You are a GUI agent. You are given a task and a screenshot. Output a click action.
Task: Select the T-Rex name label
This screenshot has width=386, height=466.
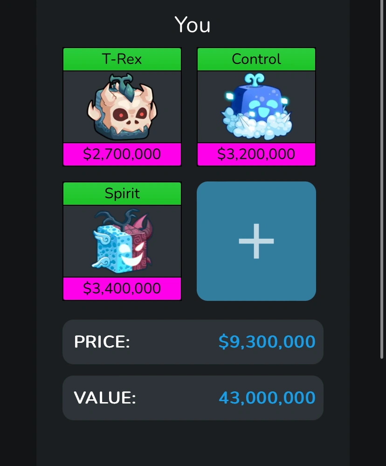[x=122, y=59]
